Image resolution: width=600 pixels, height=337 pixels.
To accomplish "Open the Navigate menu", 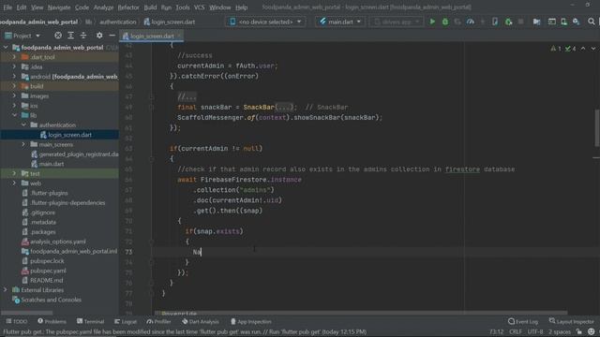I will click(59, 7).
